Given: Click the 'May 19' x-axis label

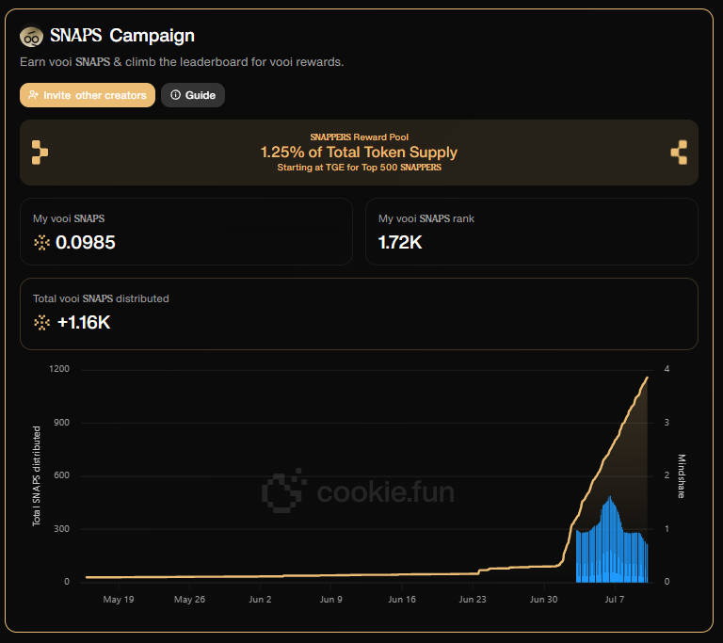Looking at the screenshot, I should 119,599.
